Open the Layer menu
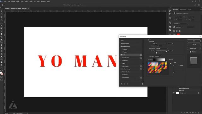The height and width of the screenshot is (114, 202). click(18, 2)
